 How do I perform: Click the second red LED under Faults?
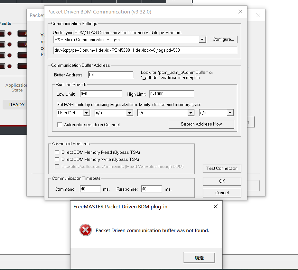pos(9,44)
